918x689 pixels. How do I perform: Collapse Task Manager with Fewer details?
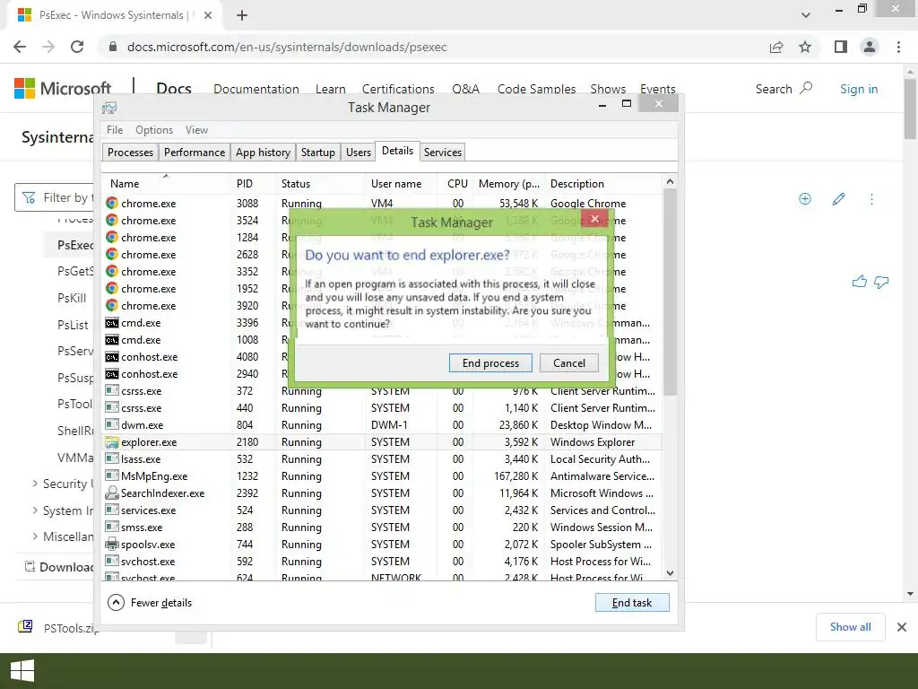[150, 602]
